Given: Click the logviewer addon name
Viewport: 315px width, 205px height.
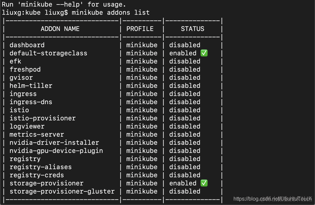Looking at the screenshot, I should (27, 127).
